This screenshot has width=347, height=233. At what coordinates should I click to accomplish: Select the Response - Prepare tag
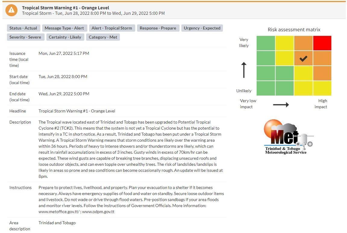point(158,28)
